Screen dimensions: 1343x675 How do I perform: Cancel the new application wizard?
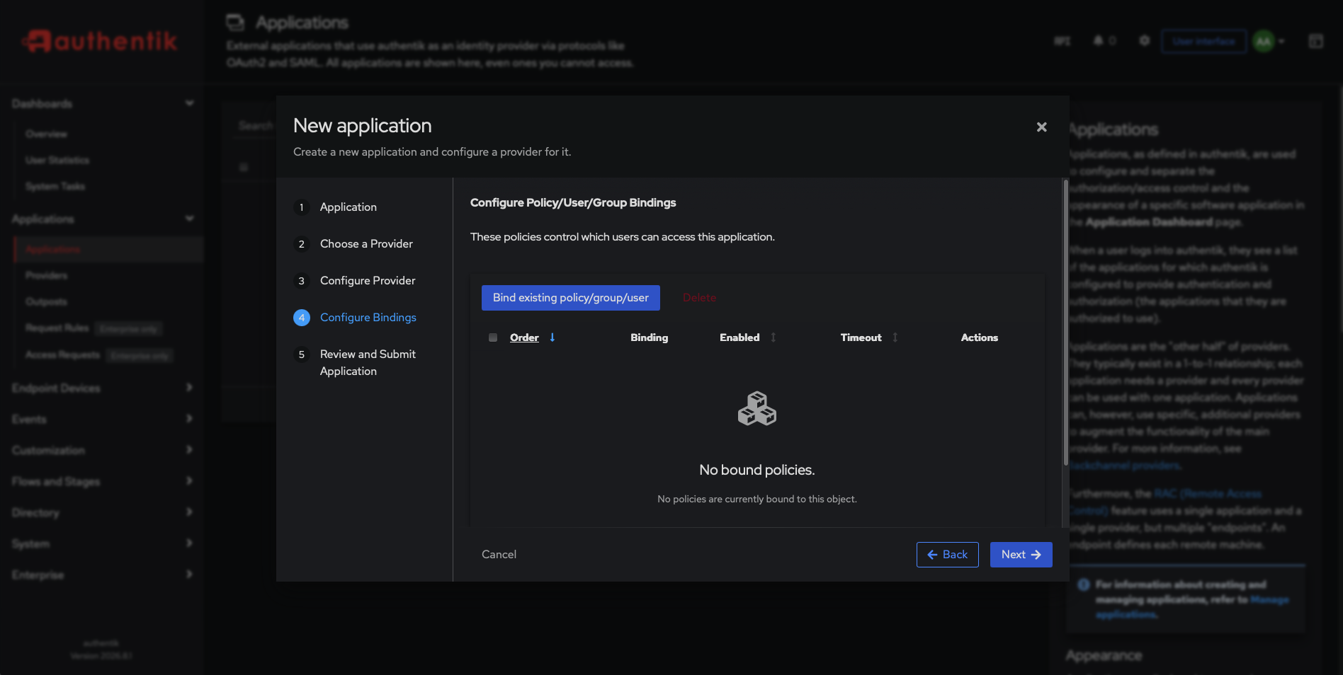[x=499, y=555]
